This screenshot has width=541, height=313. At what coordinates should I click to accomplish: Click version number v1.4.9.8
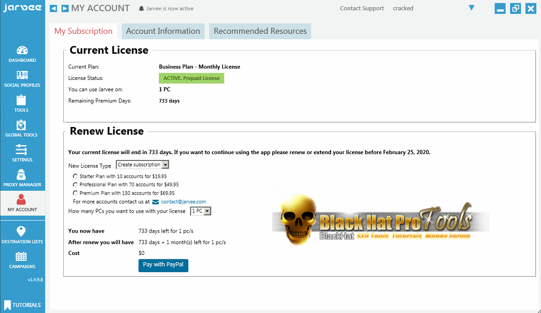[x=35, y=280]
